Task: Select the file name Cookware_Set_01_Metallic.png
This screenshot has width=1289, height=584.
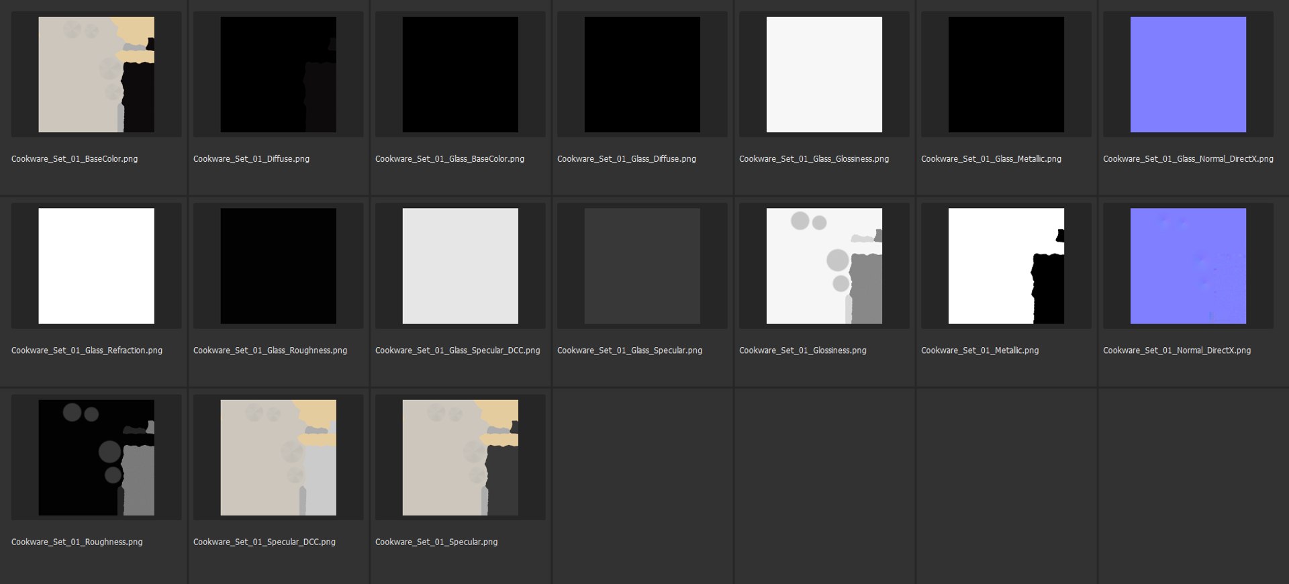Action: (980, 350)
